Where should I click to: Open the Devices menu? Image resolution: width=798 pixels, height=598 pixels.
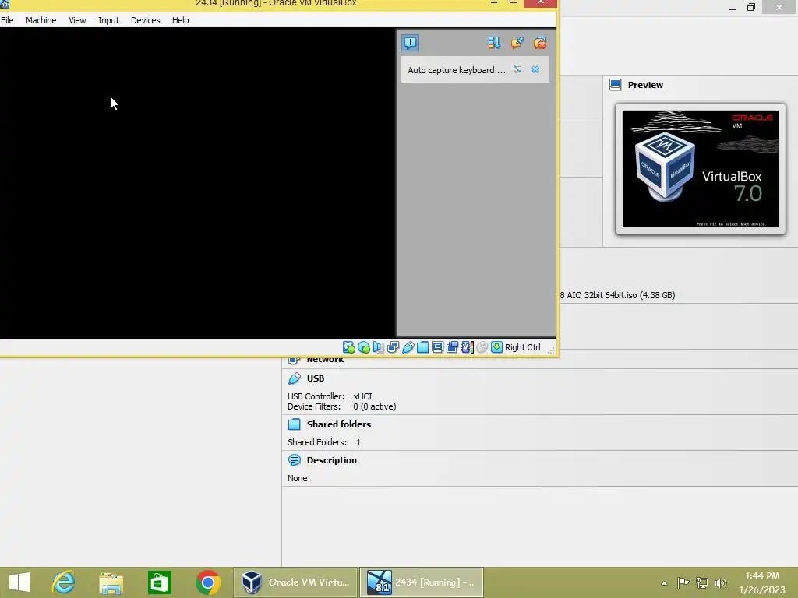(146, 20)
